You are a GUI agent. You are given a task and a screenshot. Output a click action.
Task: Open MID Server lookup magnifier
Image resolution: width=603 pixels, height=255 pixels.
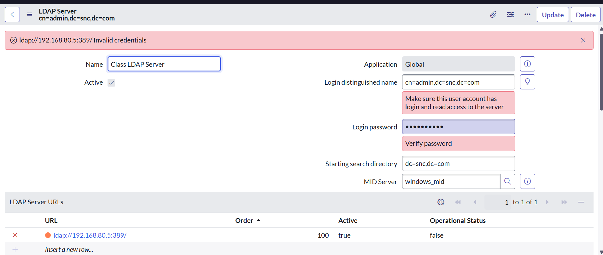pyautogui.click(x=507, y=181)
